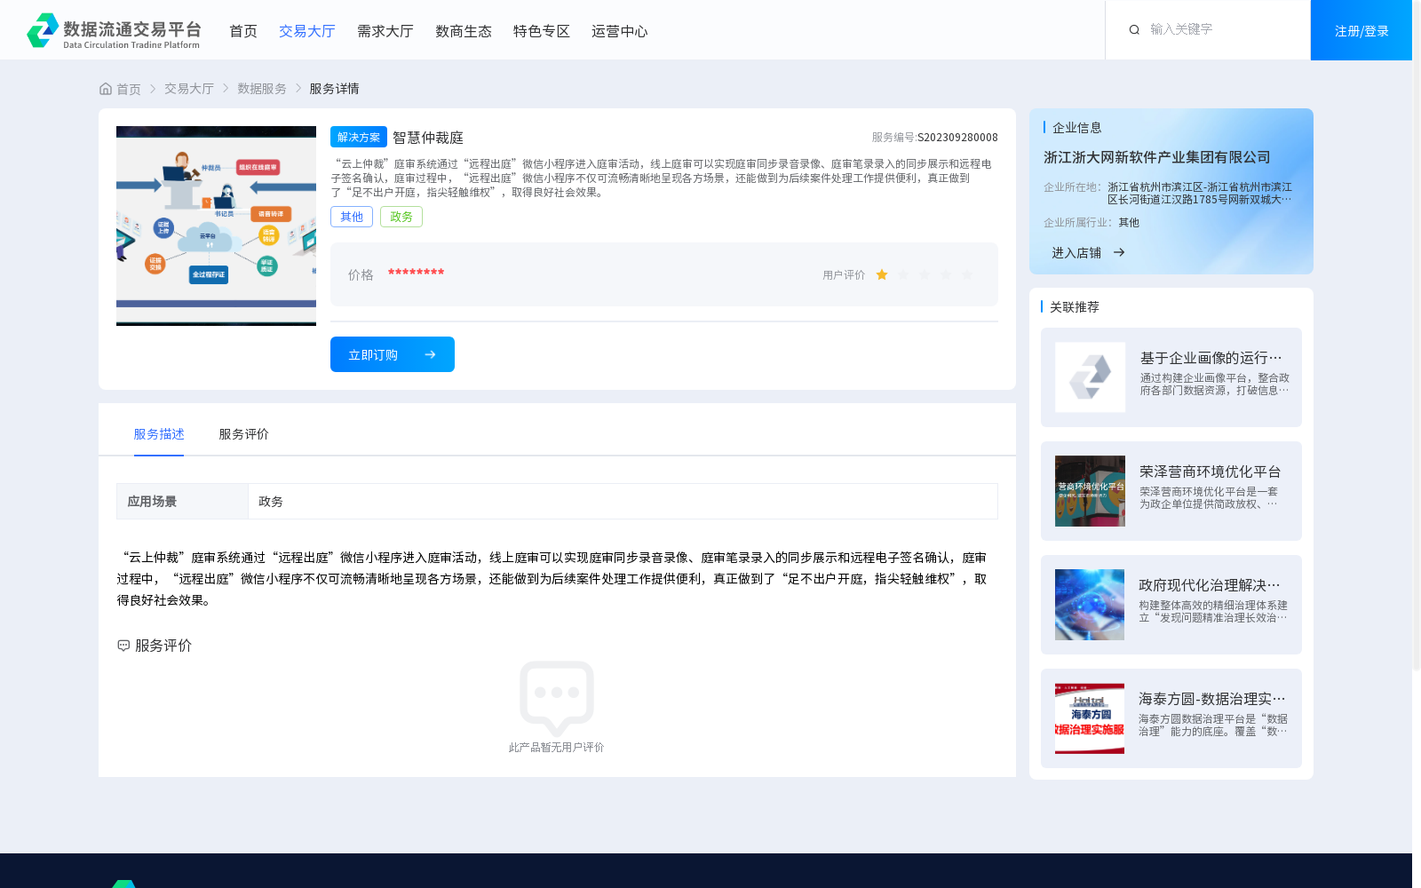Viewport: 1421px width, 888px height.
Task: Open 交易大厅 in the top navigation
Action: coord(307,31)
